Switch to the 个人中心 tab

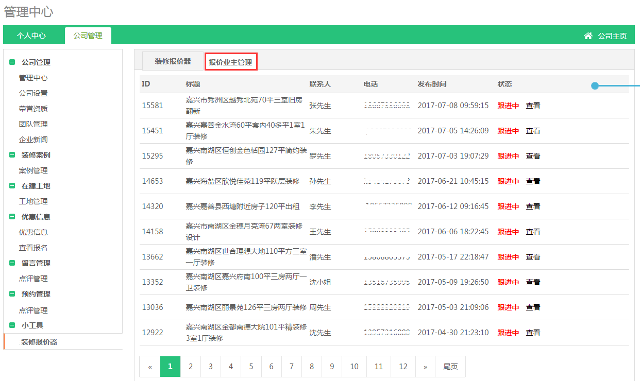31,36
